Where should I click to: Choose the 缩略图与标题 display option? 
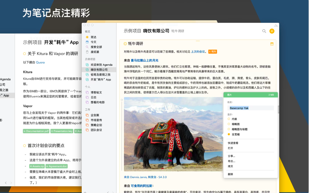[x=239, y=129]
